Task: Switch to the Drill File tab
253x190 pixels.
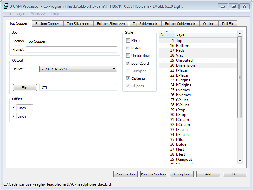Action: click(x=228, y=24)
